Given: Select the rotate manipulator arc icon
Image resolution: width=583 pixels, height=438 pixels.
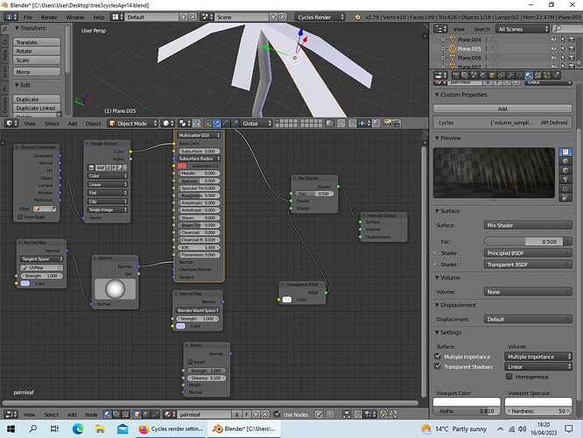Looking at the screenshot, I should 226,124.
